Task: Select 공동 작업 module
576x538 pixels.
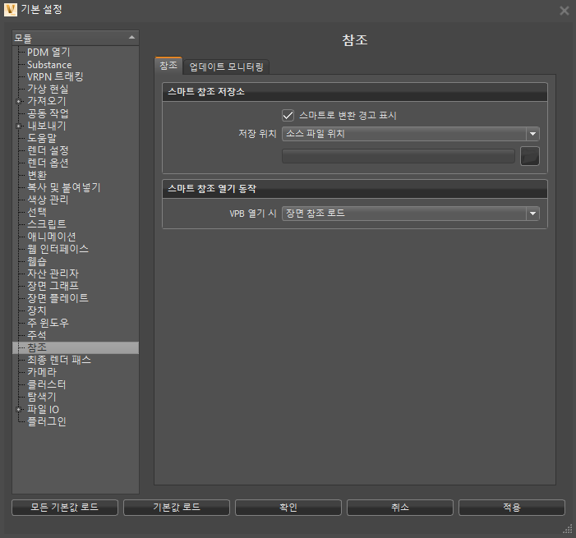Action: [x=48, y=113]
